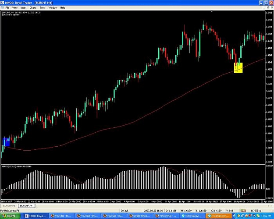The image size is (274, 219).
Task: Click the Default profile in status bar
Action: pyautogui.click(x=125, y=211)
